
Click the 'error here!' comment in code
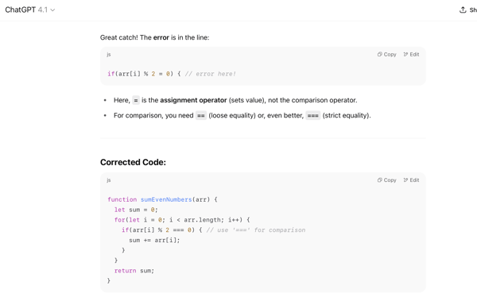click(211, 74)
